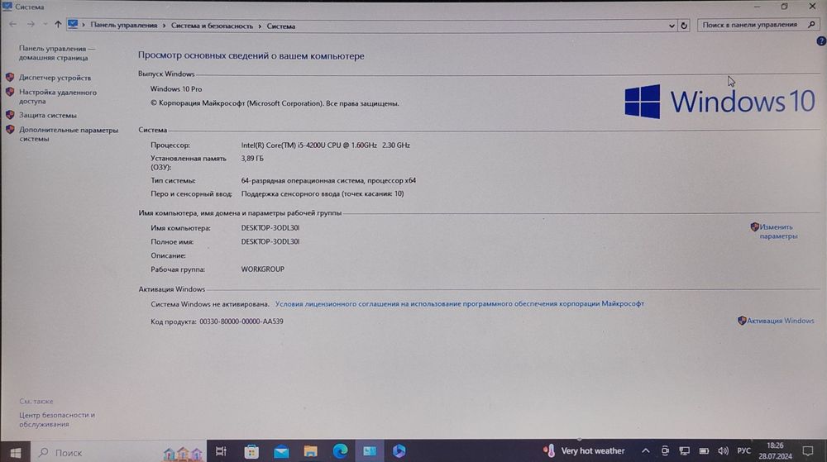Open the Windows Start menu
The height and width of the screenshot is (462, 827).
[15, 453]
